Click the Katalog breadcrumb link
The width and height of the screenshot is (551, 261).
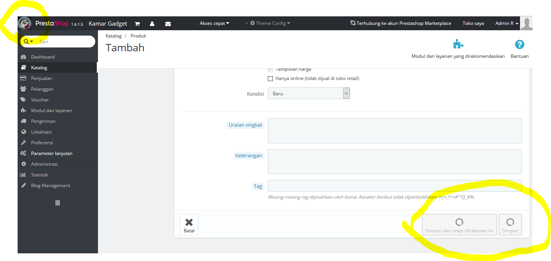tap(114, 36)
